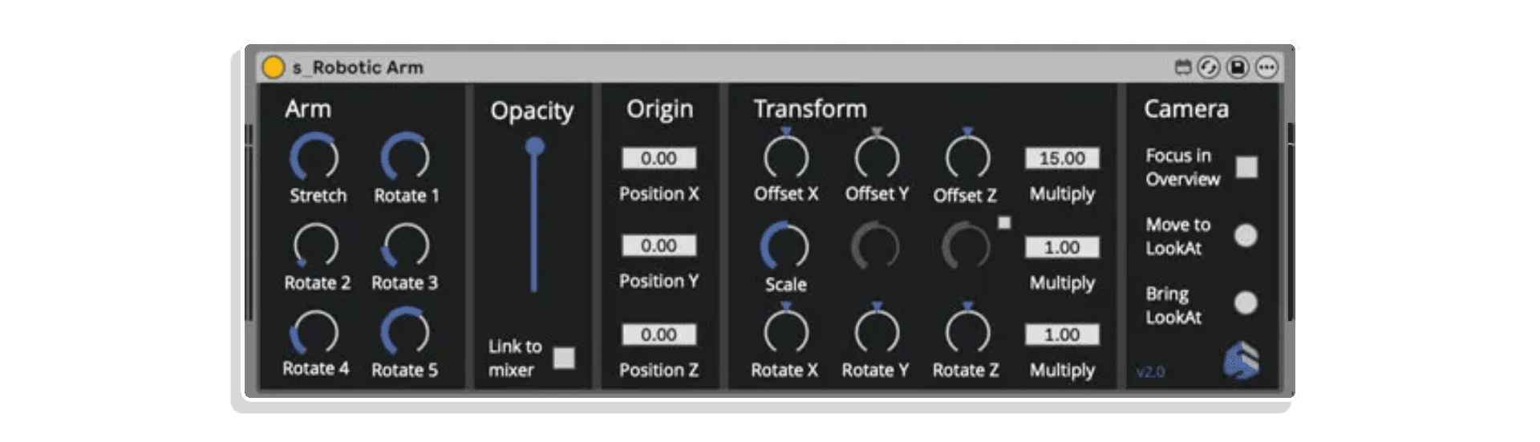This screenshot has width=1540, height=442.
Task: Click the Rotate 3 knob
Action: coord(405,245)
